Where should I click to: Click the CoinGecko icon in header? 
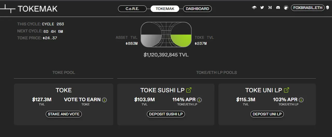(286, 8)
